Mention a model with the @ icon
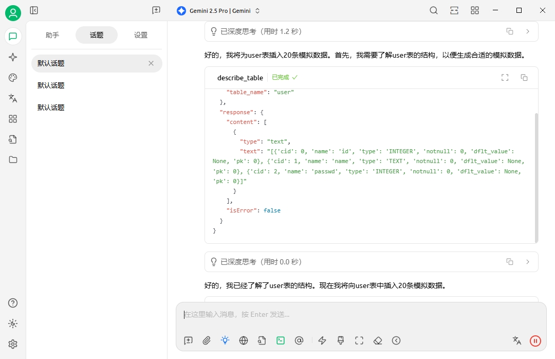 pos(299,340)
